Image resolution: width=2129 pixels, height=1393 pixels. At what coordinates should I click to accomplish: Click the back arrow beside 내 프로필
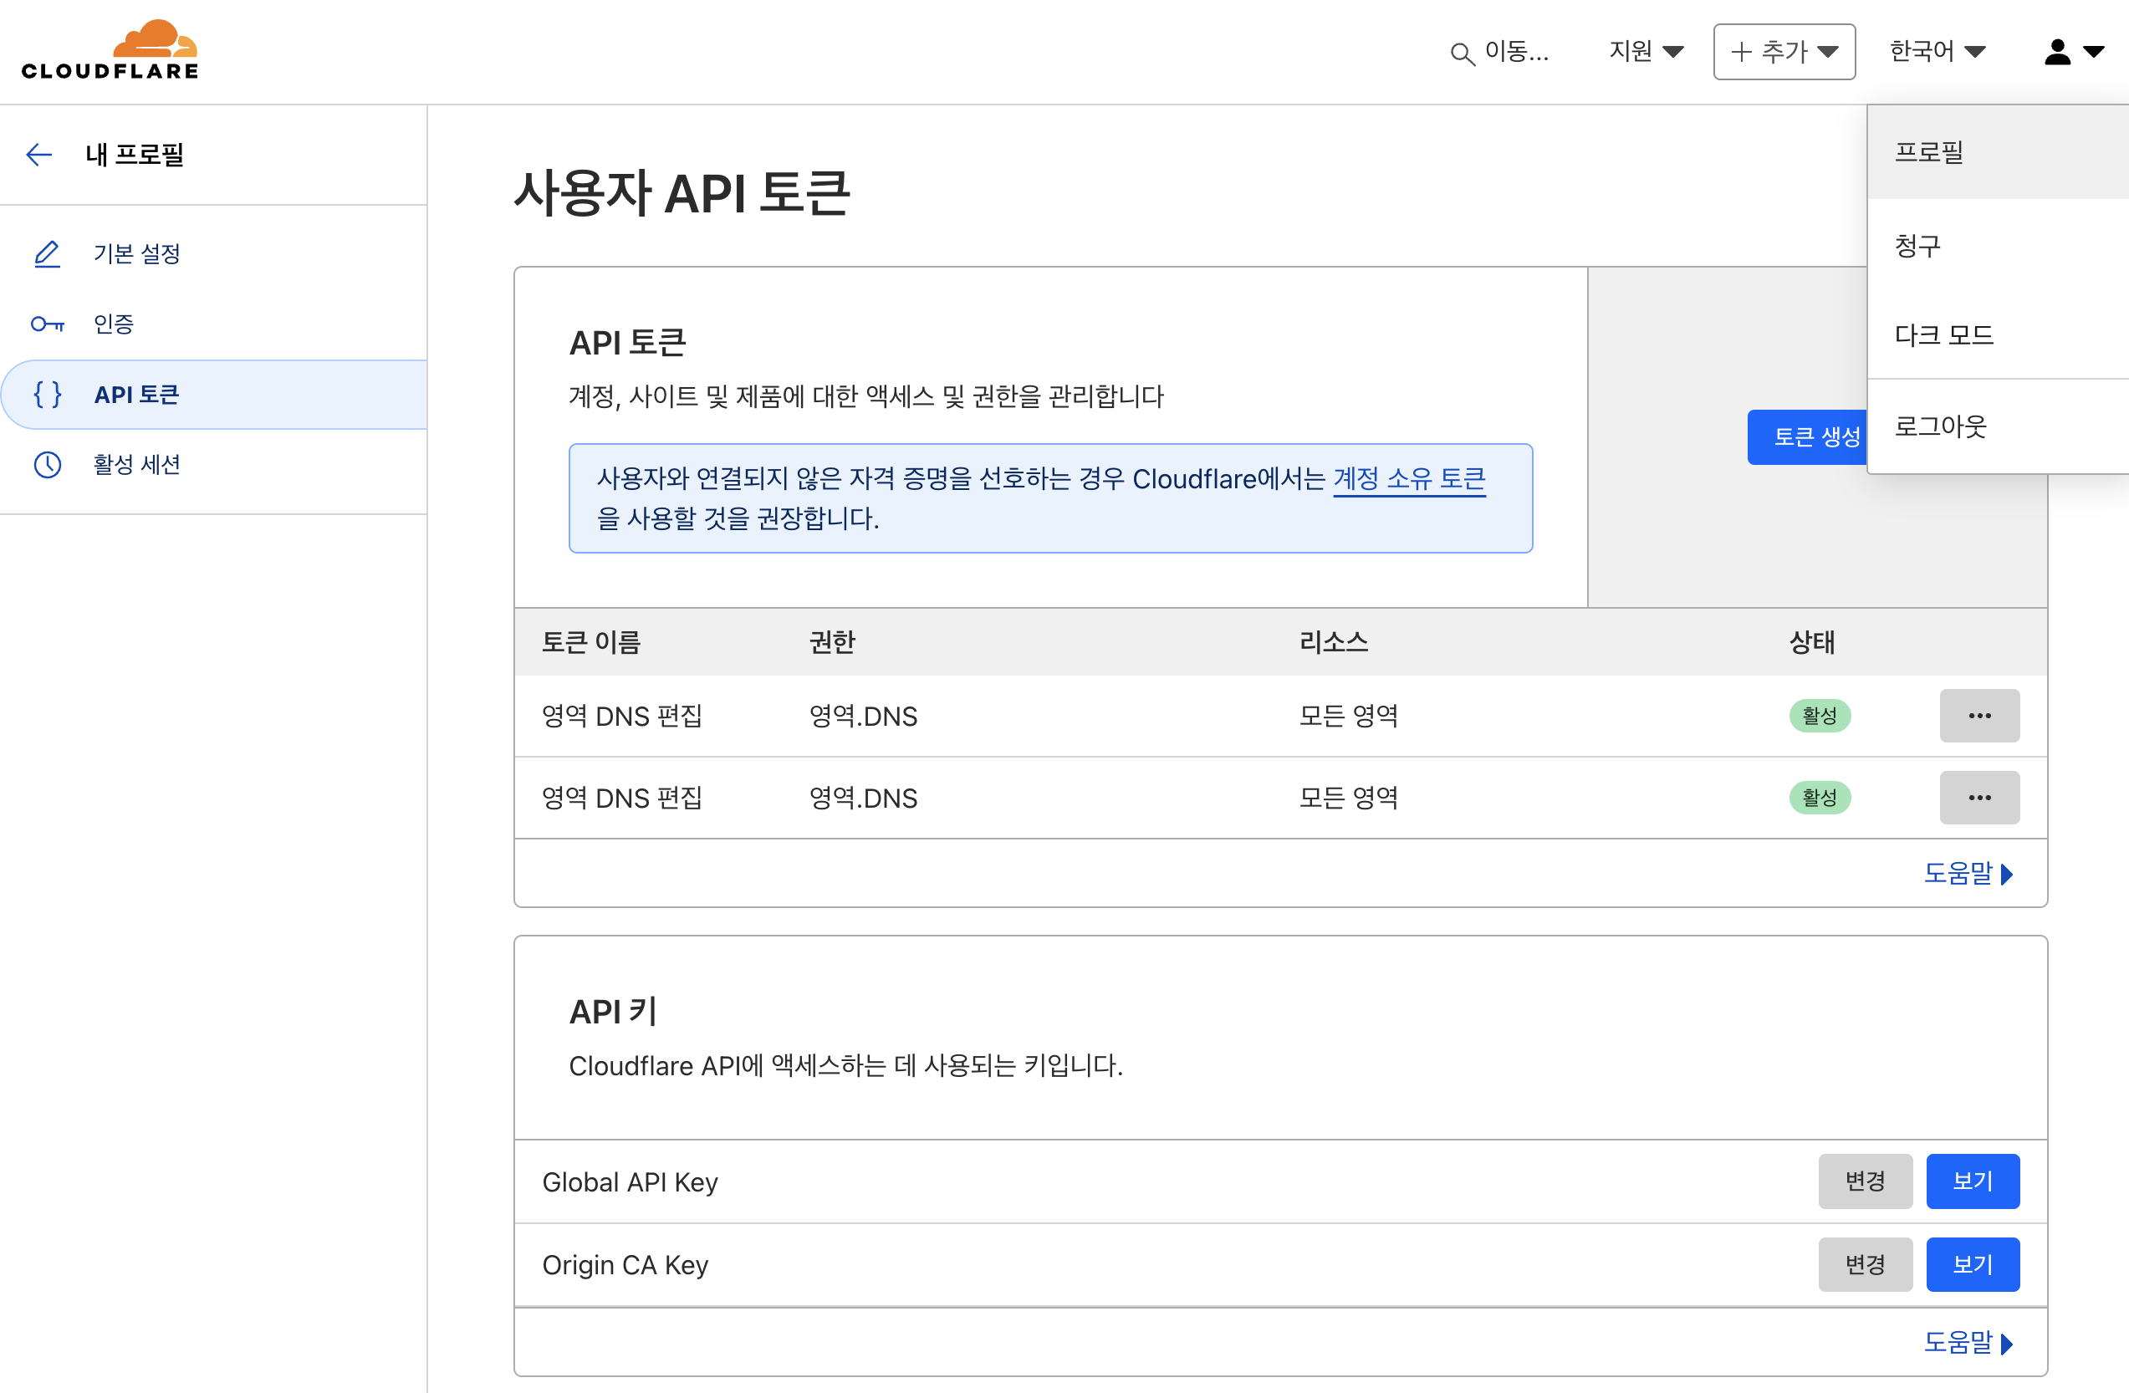(x=39, y=155)
